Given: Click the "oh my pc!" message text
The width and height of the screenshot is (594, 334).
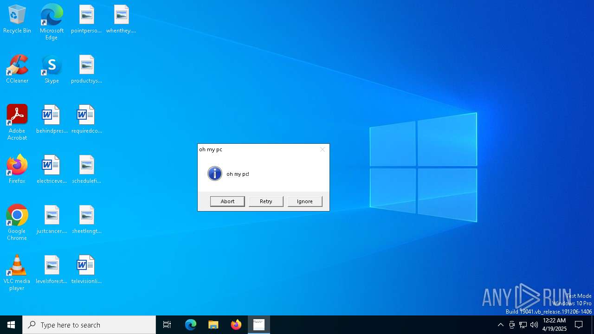Looking at the screenshot, I should pyautogui.click(x=238, y=174).
